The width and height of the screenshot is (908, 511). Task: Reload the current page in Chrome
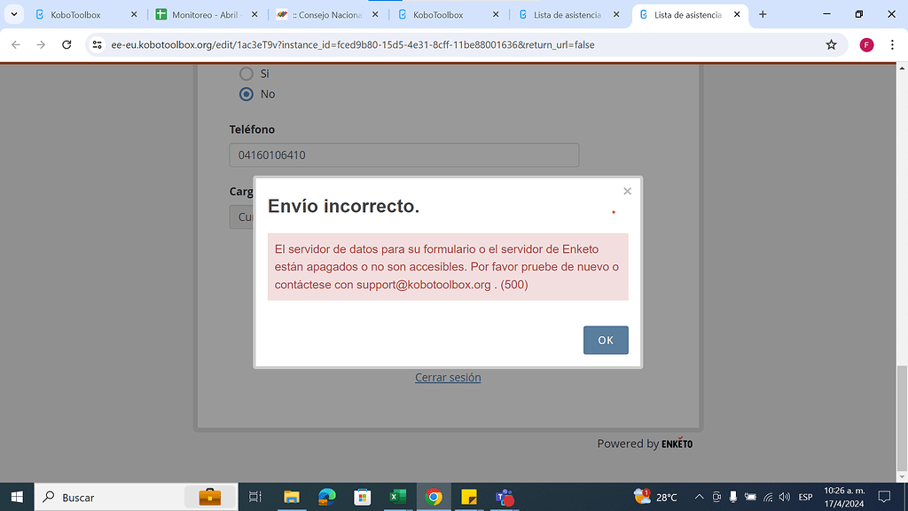coord(67,44)
